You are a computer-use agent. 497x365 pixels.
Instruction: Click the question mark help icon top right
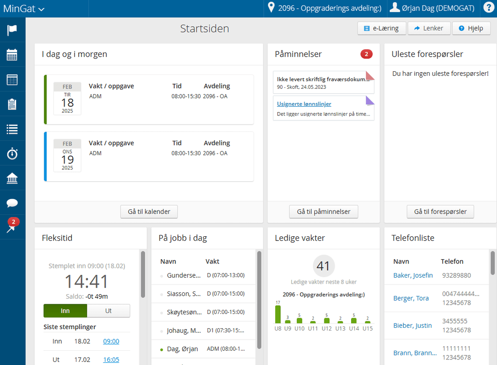pos(489,8)
